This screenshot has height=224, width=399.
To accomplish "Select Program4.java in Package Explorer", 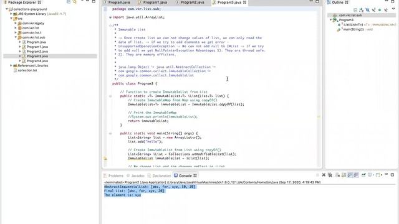I will click(x=37, y=61).
